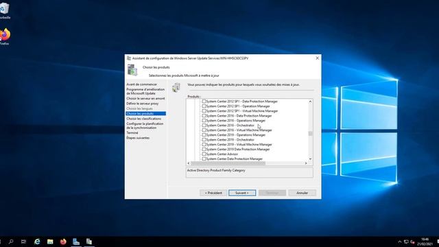The height and width of the screenshot is (247, 439).
Task: Go to the Avant de commencer step
Action: click(x=142, y=84)
